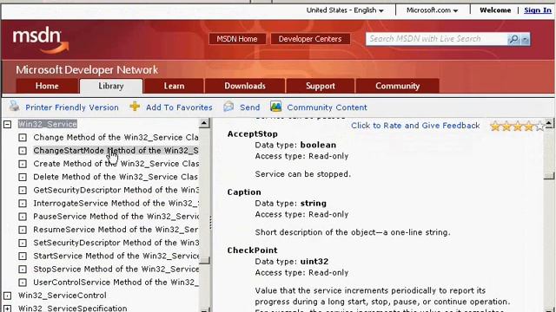The width and height of the screenshot is (556, 312).
Task: Click icon beside ChangeStartMode Method item
Action: 23,151
